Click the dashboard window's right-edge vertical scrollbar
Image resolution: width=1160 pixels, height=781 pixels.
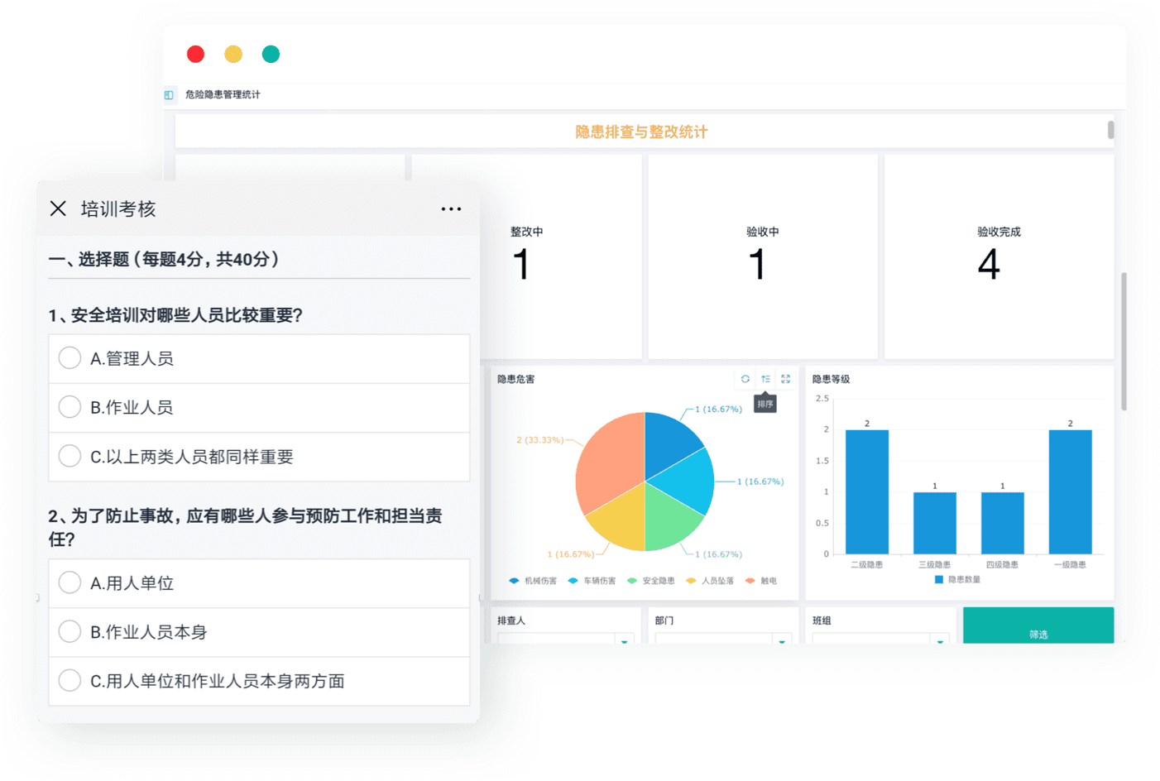point(1124,342)
